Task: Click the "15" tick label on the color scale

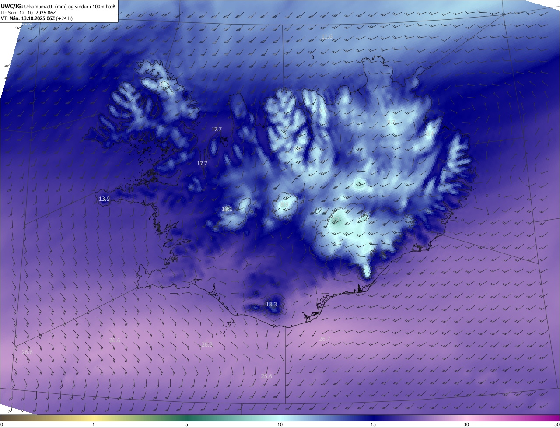Action: point(373,424)
